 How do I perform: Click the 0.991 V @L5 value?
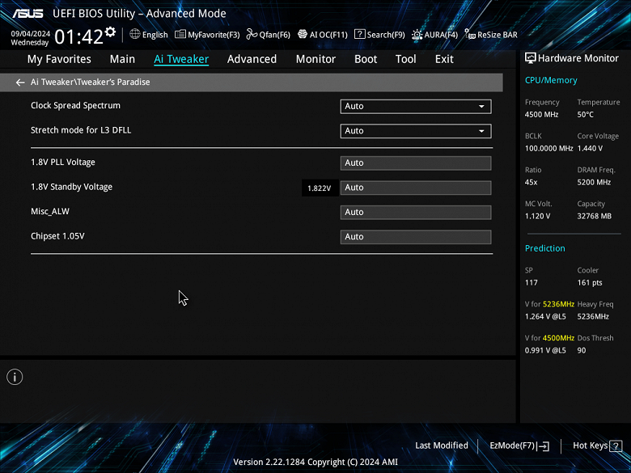tap(545, 350)
